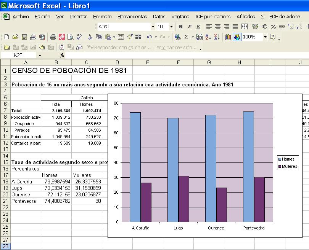Apply the 000 thousands separator style
Screen dimensions: 309x250
(x=282, y=27)
